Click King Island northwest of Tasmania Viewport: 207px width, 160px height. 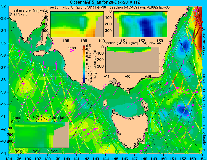click(105, 103)
